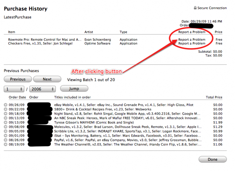This screenshot has height=171, width=235.
Task: Click the Molecules, v1.3.2 order row
Action: 128,127
